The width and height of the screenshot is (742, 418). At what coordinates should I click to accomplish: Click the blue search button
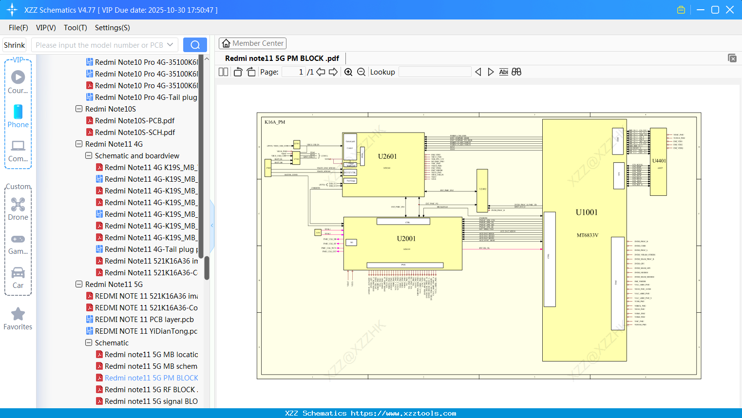click(195, 45)
